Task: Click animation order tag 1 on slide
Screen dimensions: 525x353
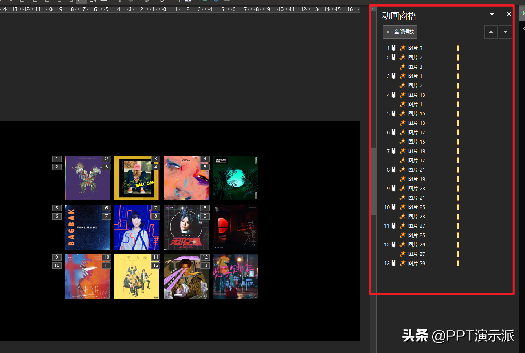Action: click(x=57, y=159)
